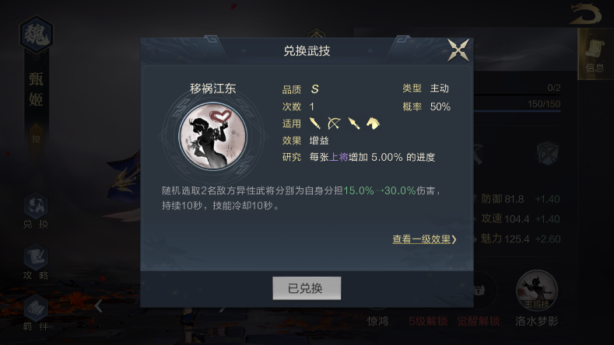Click the purple 上将 text link
The height and width of the screenshot is (345, 614).
click(x=339, y=157)
